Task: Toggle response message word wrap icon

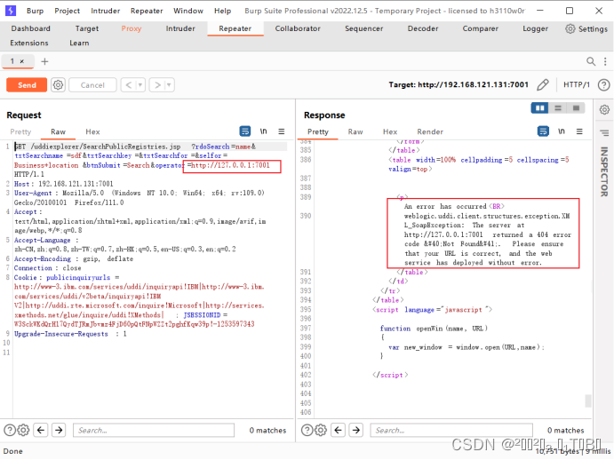Action: 543,131
